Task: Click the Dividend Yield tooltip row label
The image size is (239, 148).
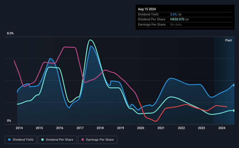Action: 148,14
